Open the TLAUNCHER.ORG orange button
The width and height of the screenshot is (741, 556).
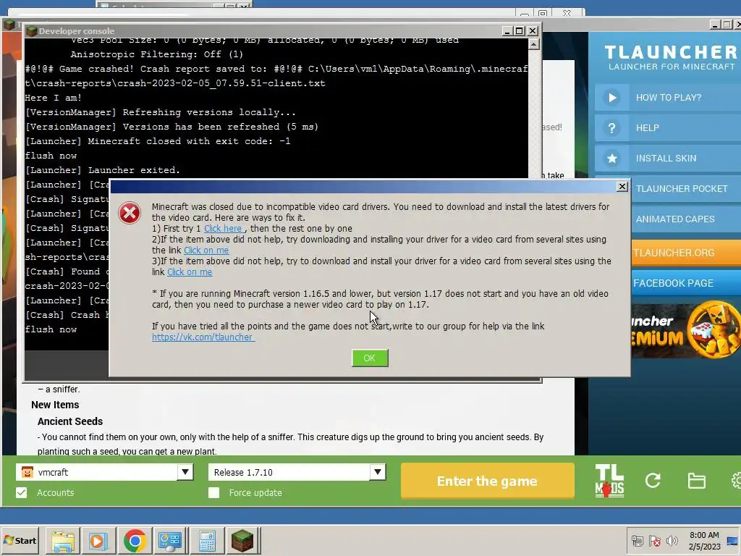[x=686, y=253]
